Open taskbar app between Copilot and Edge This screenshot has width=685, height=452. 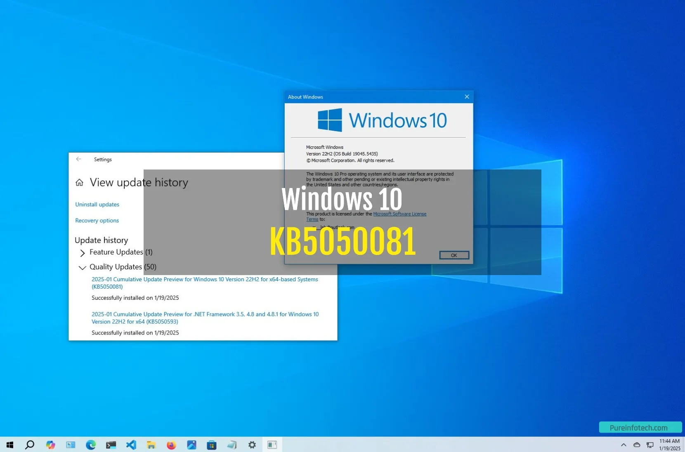coord(71,445)
